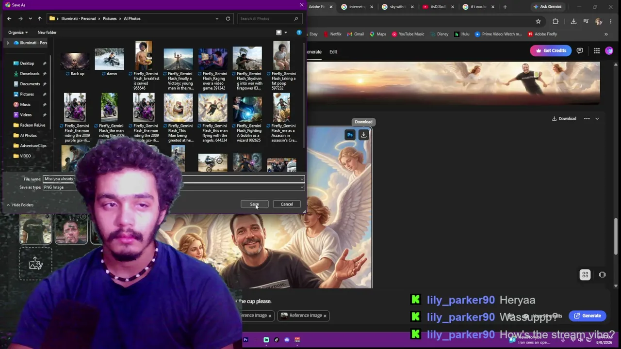Switch to the AsD.Skull YouTube tab
The width and height of the screenshot is (621, 349).
click(438, 7)
